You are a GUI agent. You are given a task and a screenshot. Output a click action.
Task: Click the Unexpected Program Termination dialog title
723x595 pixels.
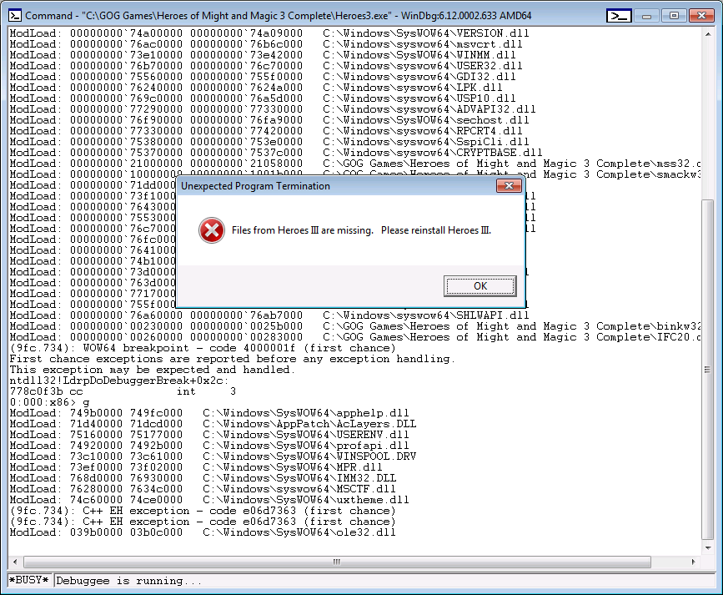pos(255,186)
